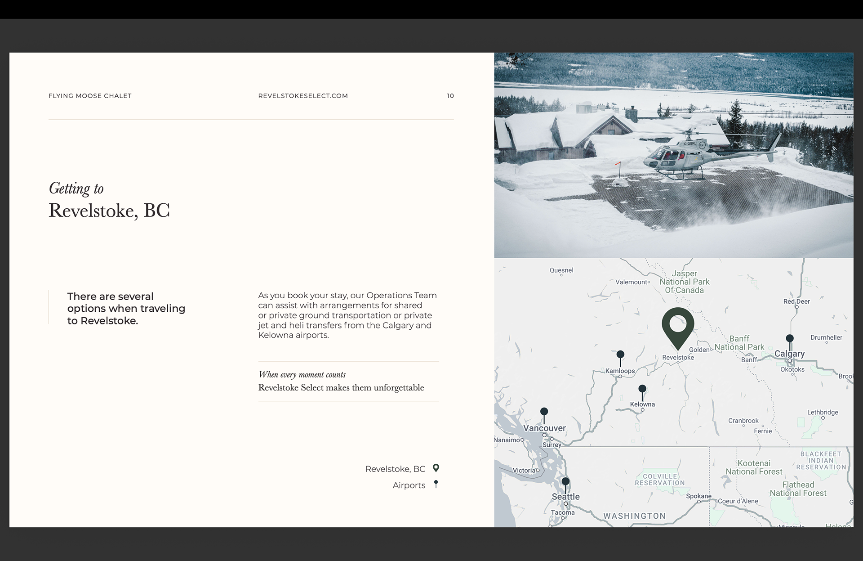Open the REVELSTOKESELECT.COM link in header
The image size is (863, 561).
[x=303, y=96]
